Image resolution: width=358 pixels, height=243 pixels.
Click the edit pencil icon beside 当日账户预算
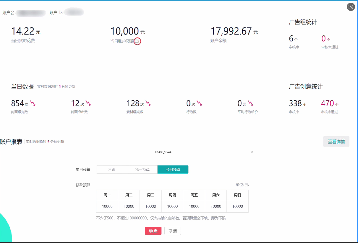137,41
